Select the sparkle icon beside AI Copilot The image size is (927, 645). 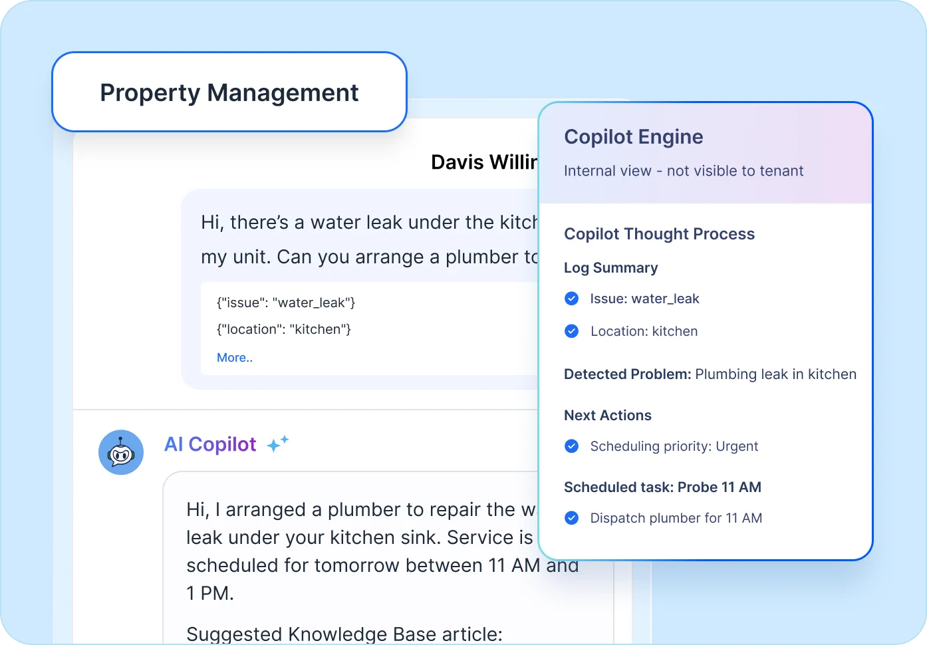point(277,444)
